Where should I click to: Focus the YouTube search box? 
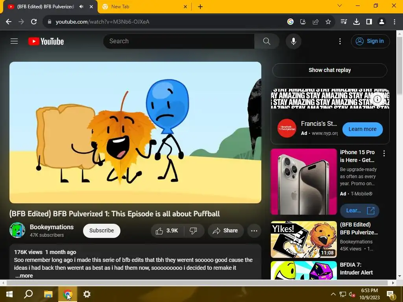pos(179,41)
